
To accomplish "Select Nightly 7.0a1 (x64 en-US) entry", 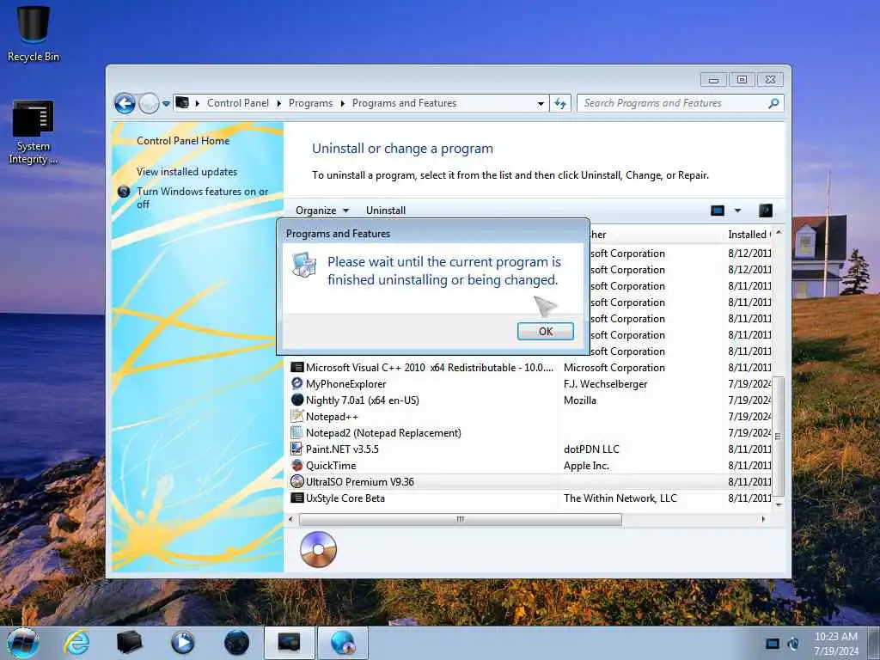I will [531, 400].
